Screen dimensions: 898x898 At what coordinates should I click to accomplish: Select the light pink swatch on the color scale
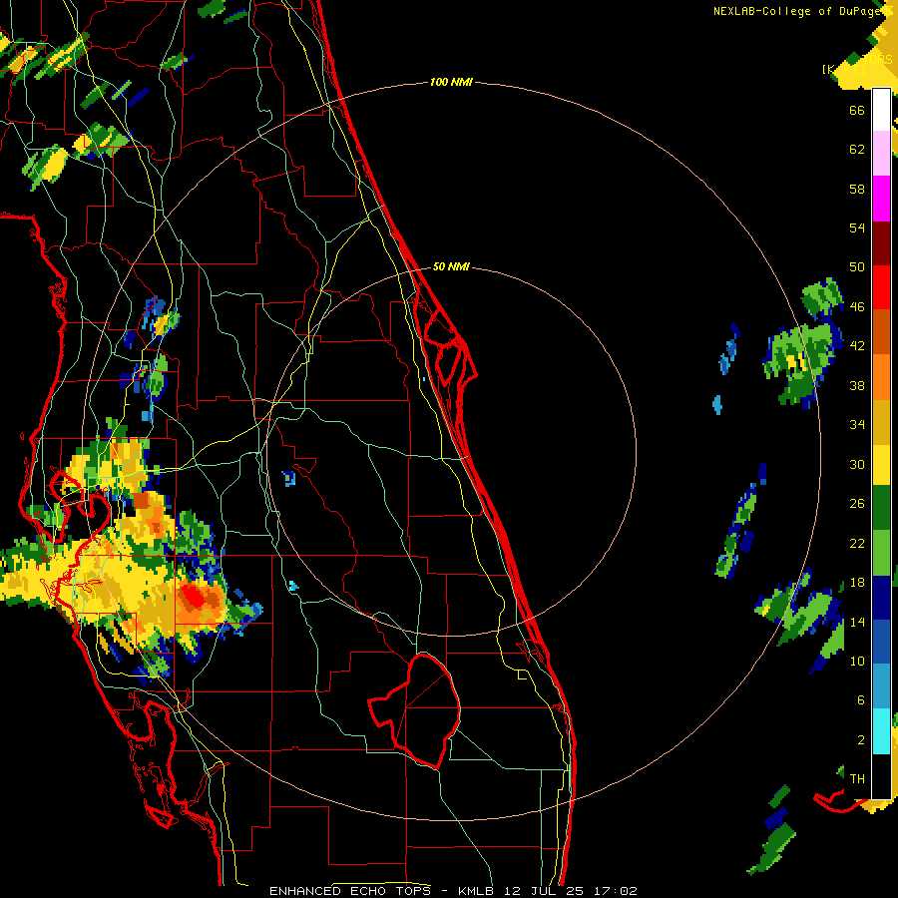(881, 153)
